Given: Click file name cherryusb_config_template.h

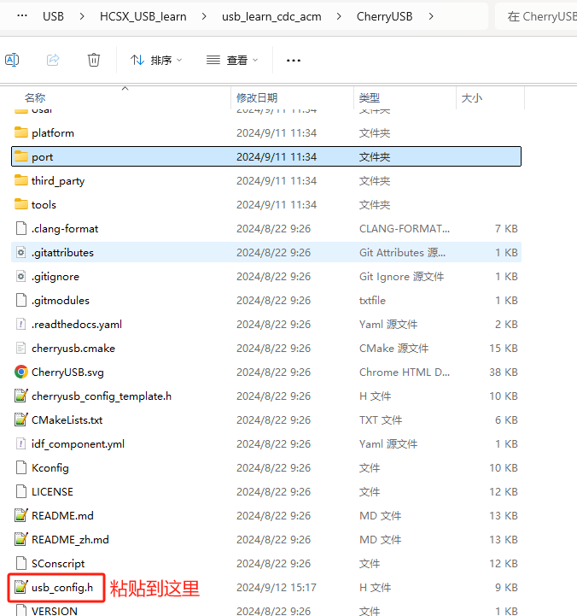Looking at the screenshot, I should (x=102, y=396).
